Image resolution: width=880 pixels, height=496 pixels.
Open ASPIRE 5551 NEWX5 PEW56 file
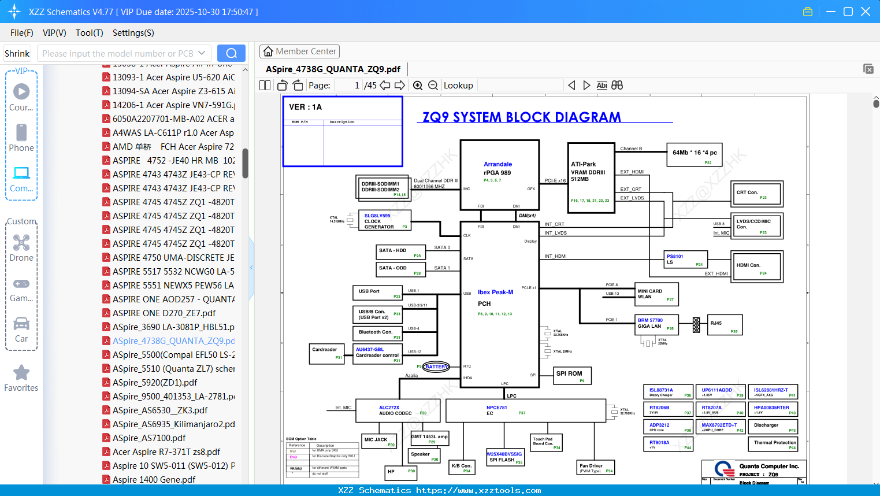[x=168, y=285]
